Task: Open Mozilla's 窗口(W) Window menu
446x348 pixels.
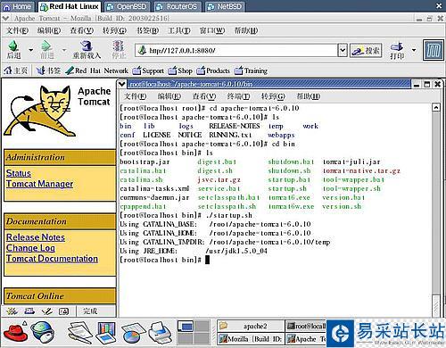Action: click(x=212, y=30)
